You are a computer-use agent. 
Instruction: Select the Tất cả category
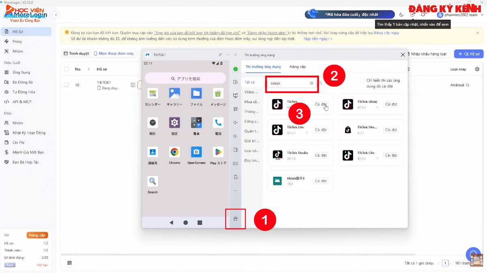click(x=250, y=83)
